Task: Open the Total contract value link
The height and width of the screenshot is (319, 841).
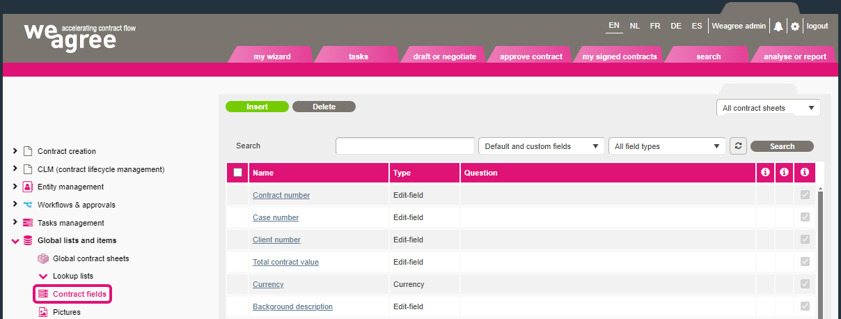Action: coord(285,262)
